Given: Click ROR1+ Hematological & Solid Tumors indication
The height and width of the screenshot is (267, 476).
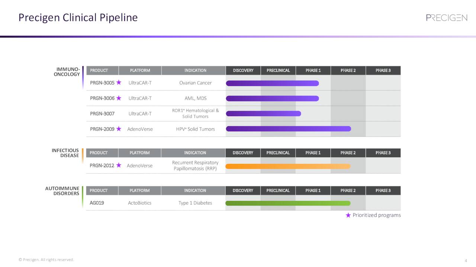Looking at the screenshot, I should pyautogui.click(x=195, y=113).
